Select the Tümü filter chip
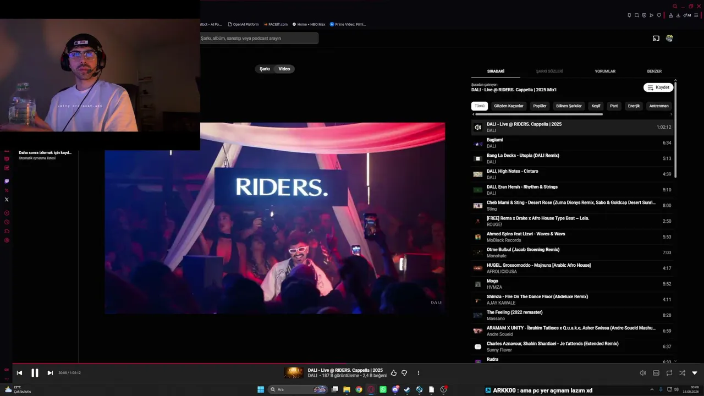The width and height of the screenshot is (704, 396). coord(480,106)
